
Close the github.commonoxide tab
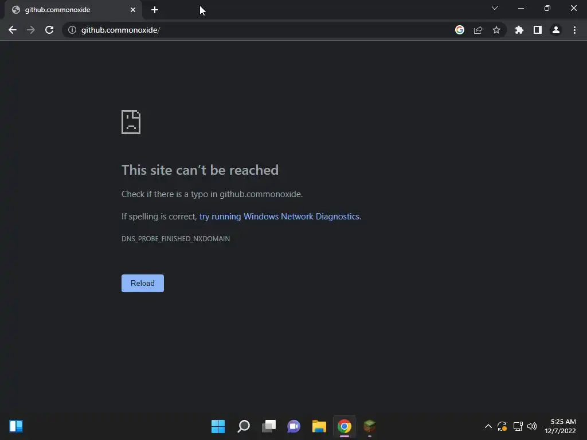pyautogui.click(x=133, y=10)
